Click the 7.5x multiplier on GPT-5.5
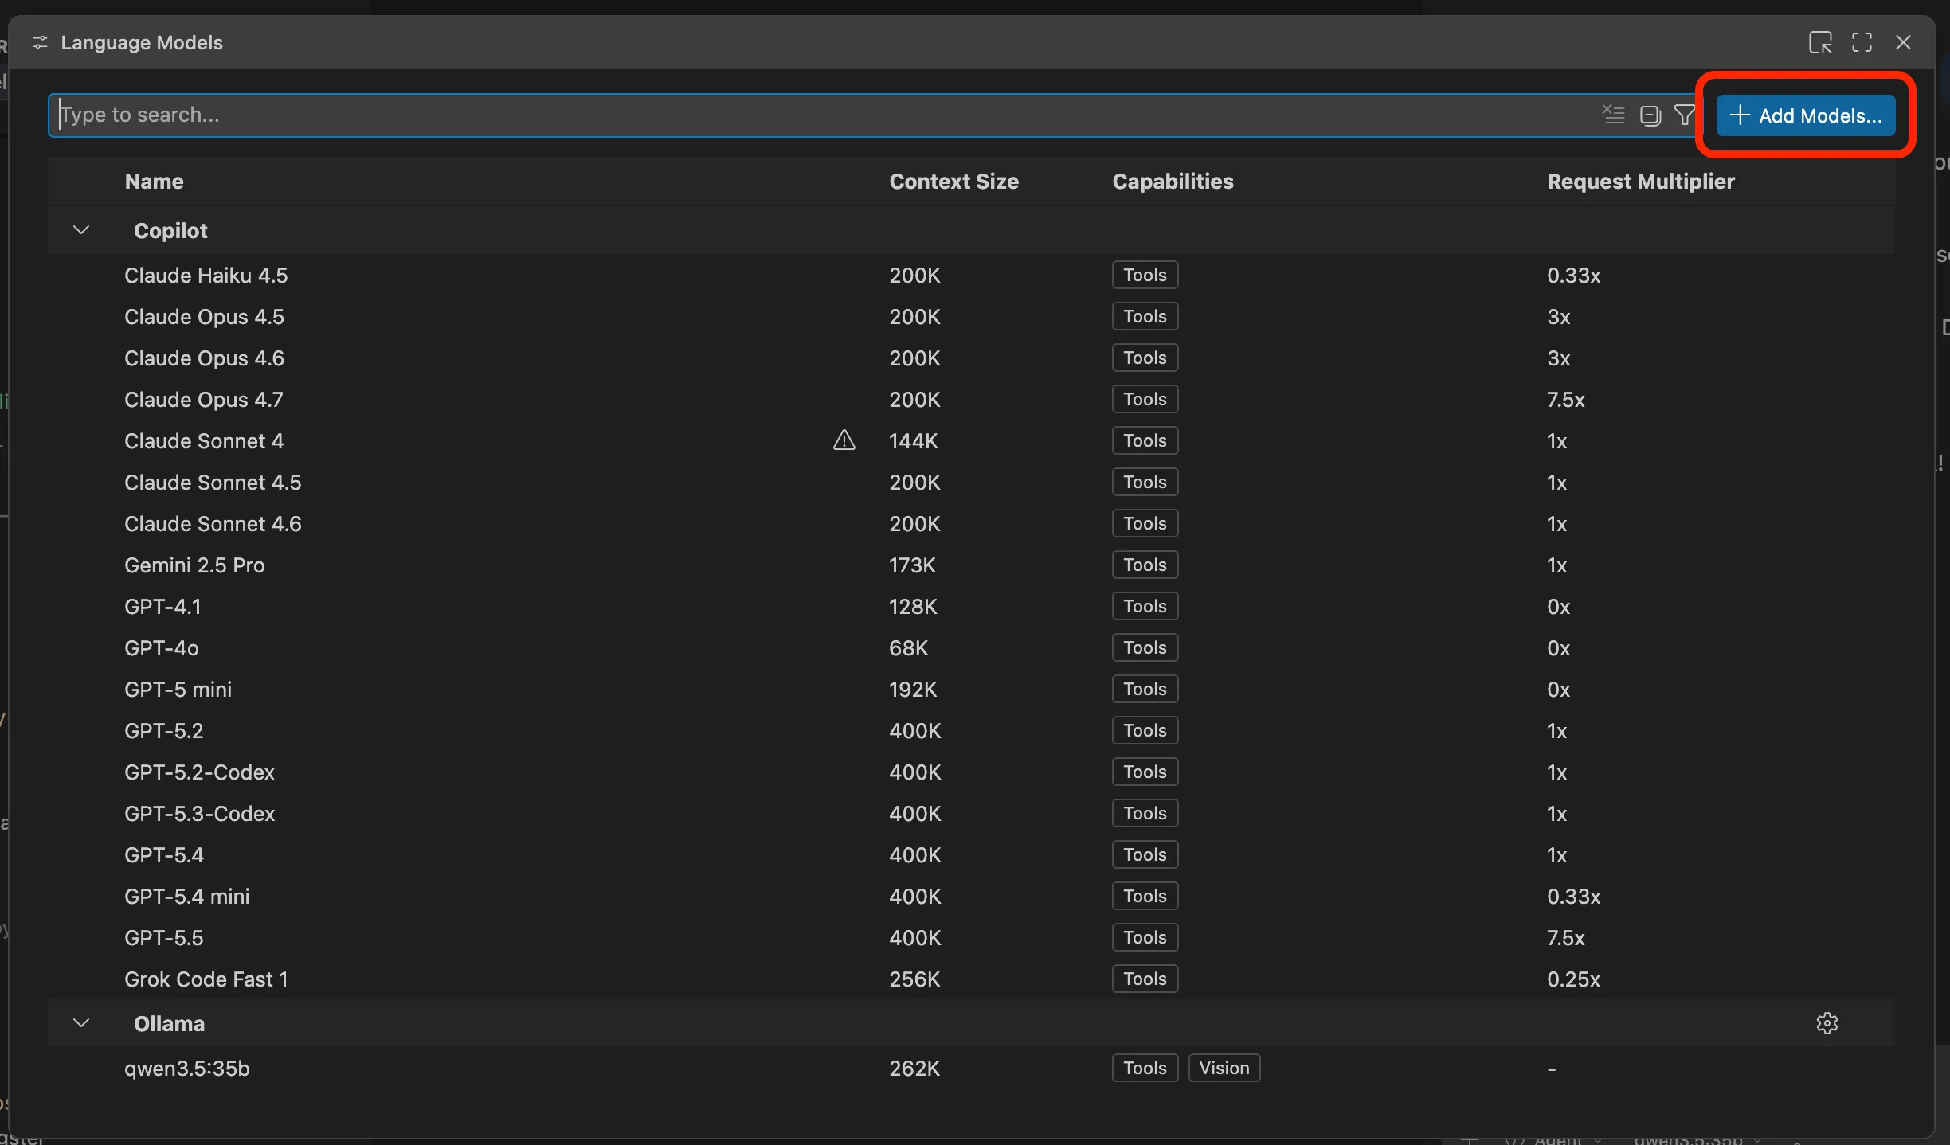1950x1145 pixels. point(1565,938)
